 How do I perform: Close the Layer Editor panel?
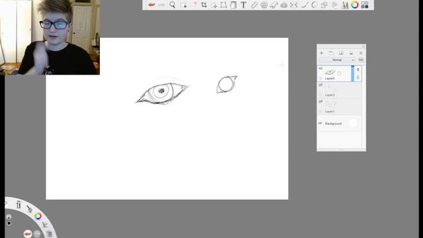363,46
